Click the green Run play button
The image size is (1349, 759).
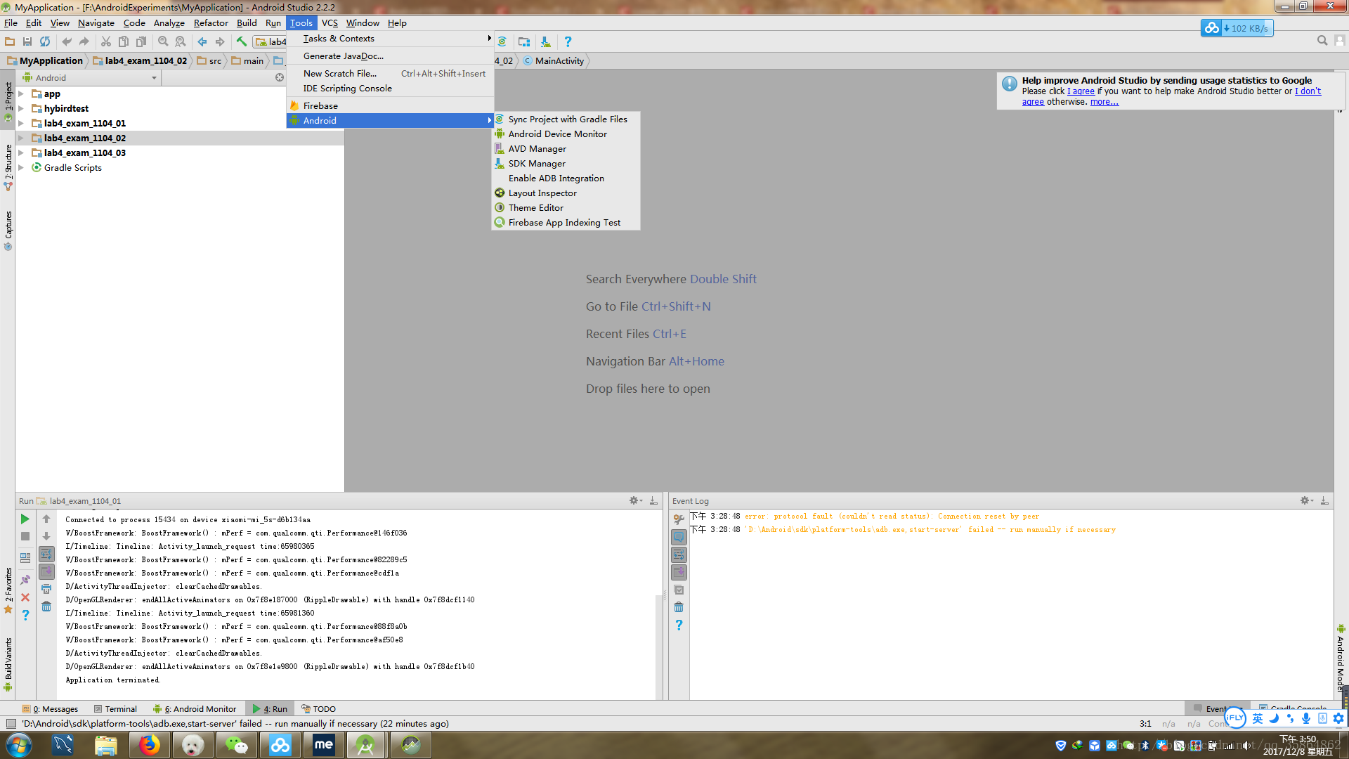25,519
